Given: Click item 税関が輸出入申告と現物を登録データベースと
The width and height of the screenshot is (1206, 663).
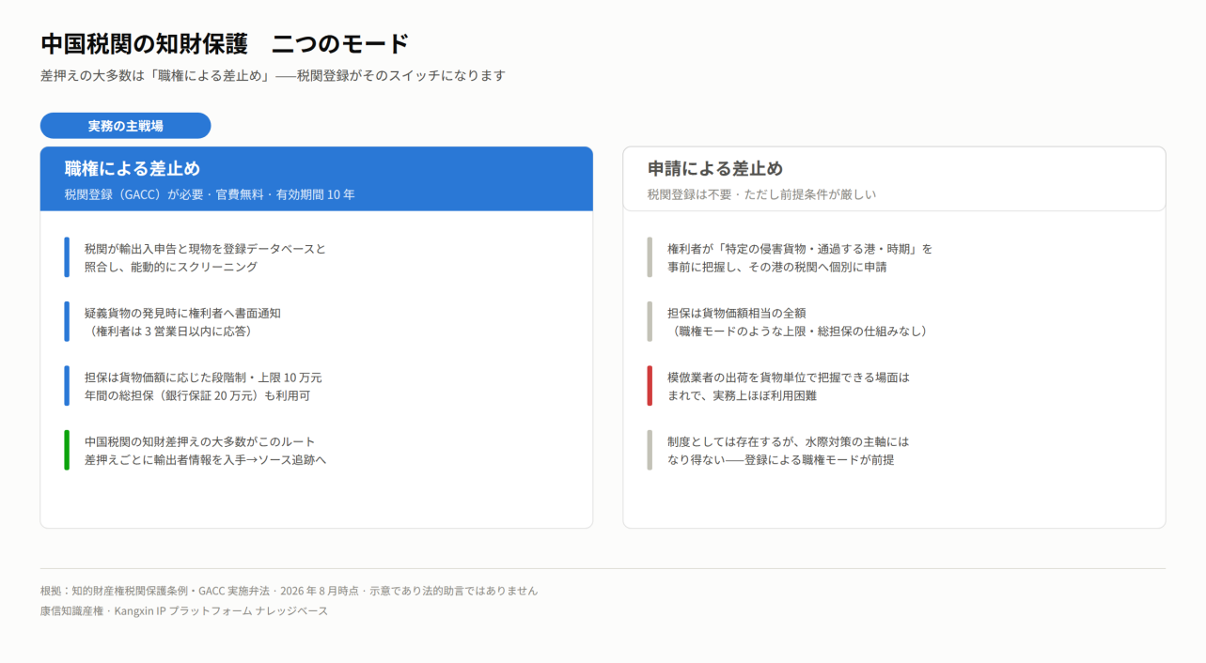Looking at the screenshot, I should point(205,249).
